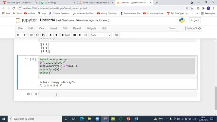The image size is (217, 122).
Task: Open the Chrome extensions puzzle icon
Action: [x=203, y=8]
